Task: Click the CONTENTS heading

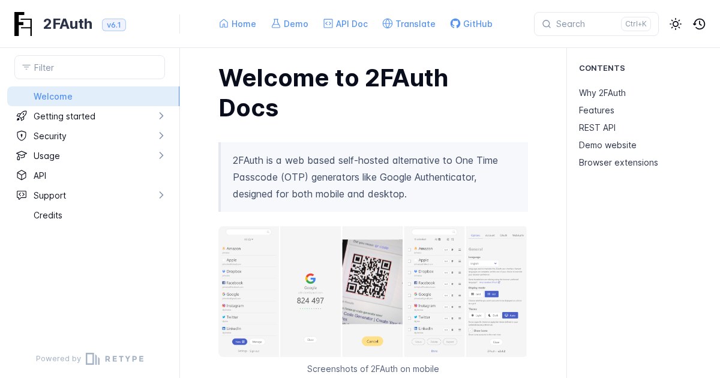Action: [602, 68]
